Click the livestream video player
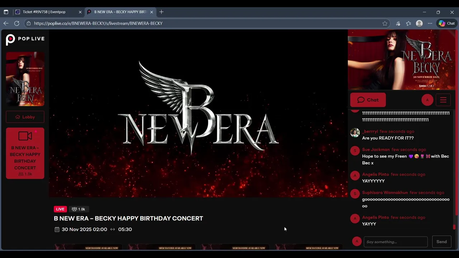459x258 pixels. pos(198,113)
